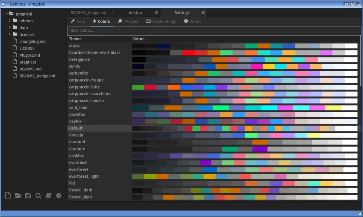This screenshot has height=217, width=363.
Task: Click the addons folder icon
Action: 15,20
